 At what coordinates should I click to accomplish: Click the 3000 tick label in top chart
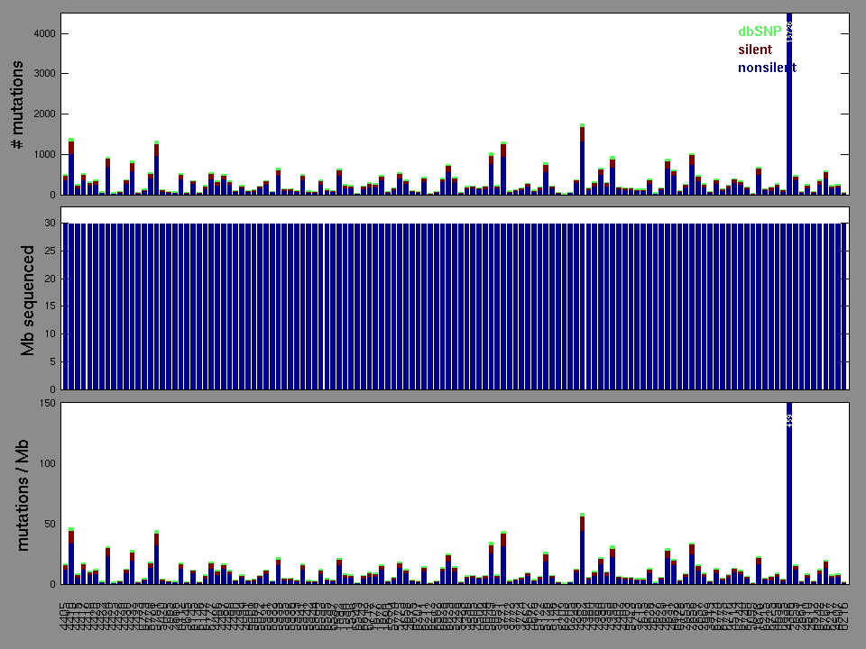click(41, 74)
